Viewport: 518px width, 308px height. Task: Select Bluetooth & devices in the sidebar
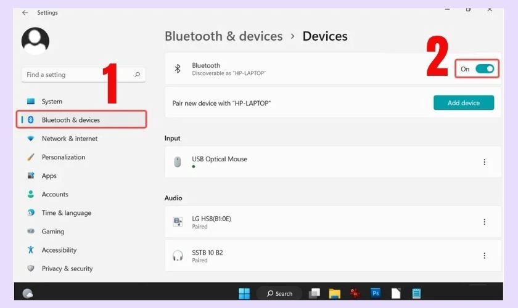click(81, 120)
